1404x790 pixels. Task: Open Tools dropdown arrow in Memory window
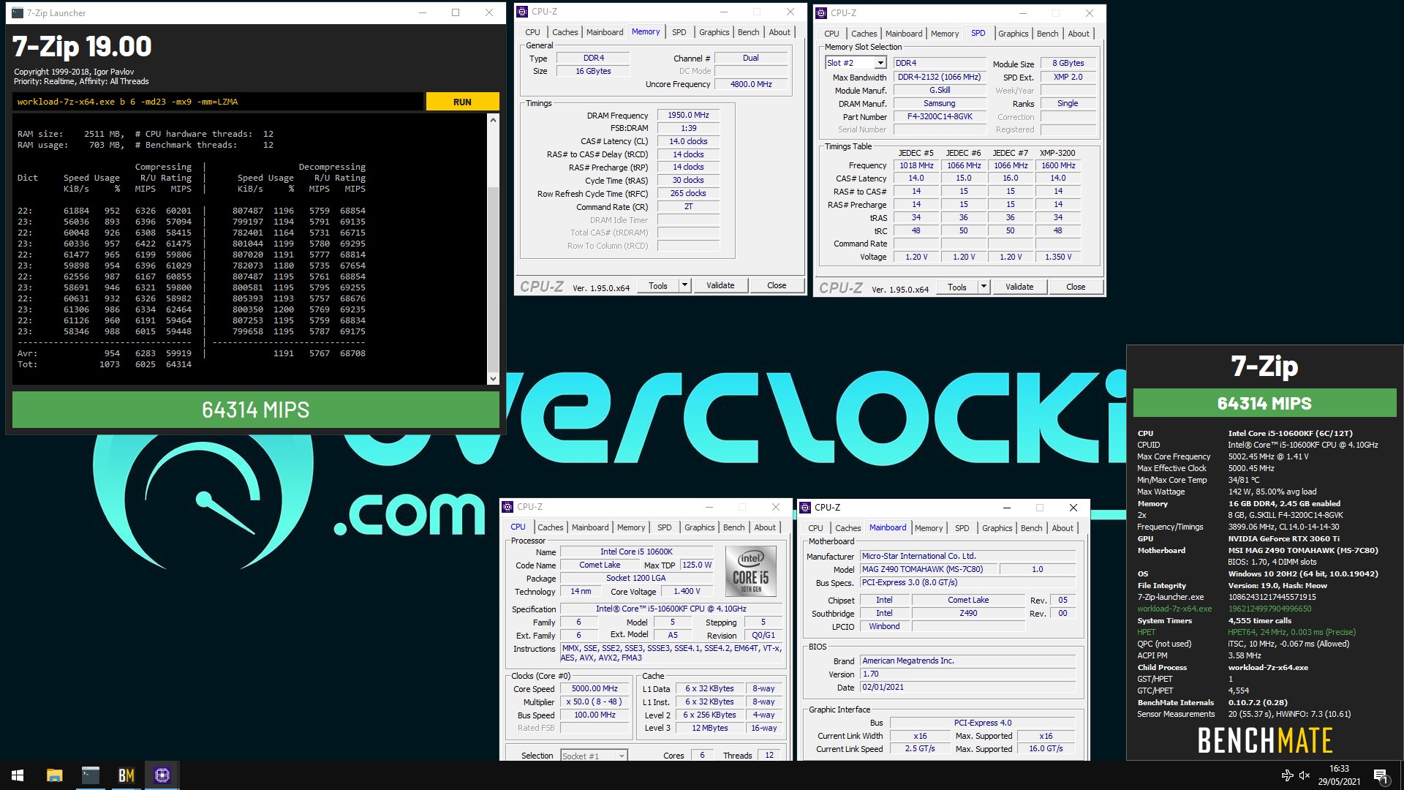[x=685, y=285]
